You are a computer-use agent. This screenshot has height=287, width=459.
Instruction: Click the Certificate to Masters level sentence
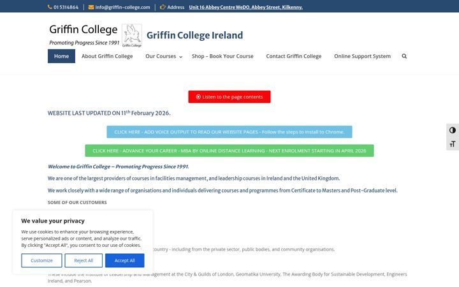click(222, 190)
